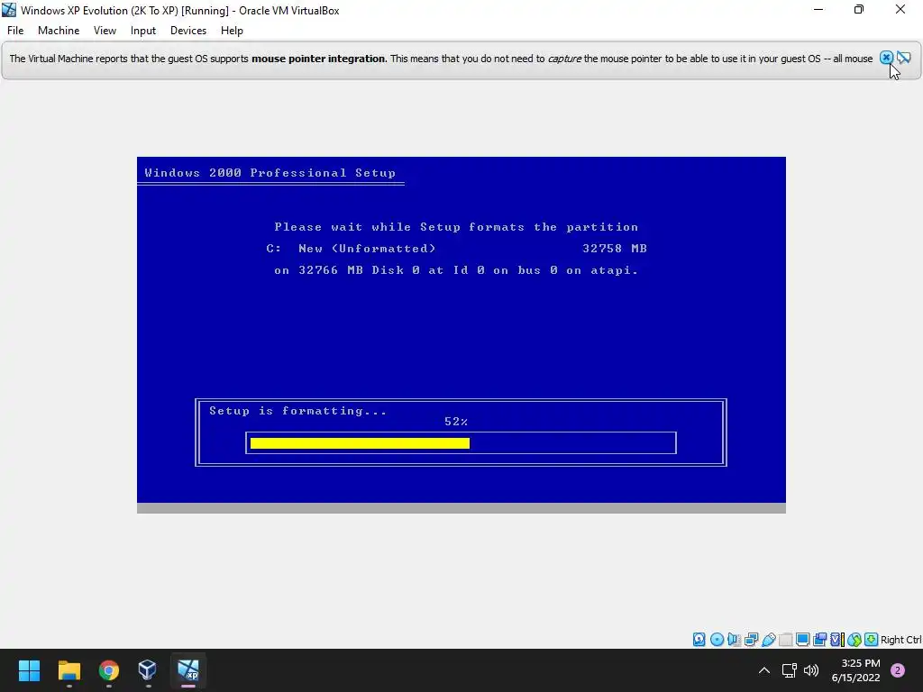This screenshot has width=923, height=692.
Task: Restore down the VirtualBox VM window
Action: (x=859, y=9)
